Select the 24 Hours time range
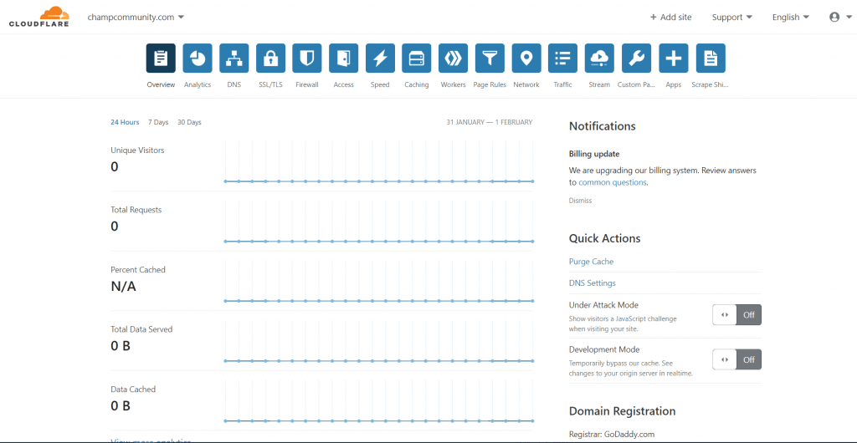 (x=125, y=122)
